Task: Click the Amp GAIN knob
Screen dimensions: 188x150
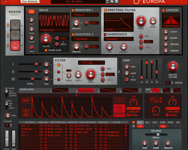Action: click(x=127, y=73)
